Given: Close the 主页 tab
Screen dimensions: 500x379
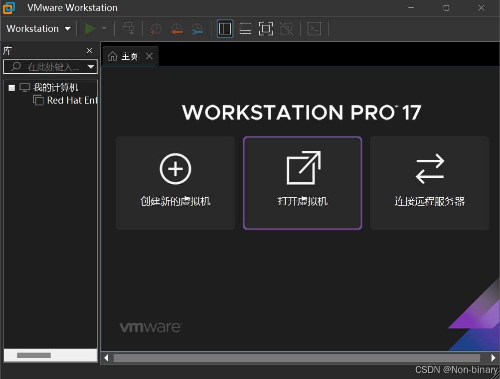Looking at the screenshot, I should (149, 56).
